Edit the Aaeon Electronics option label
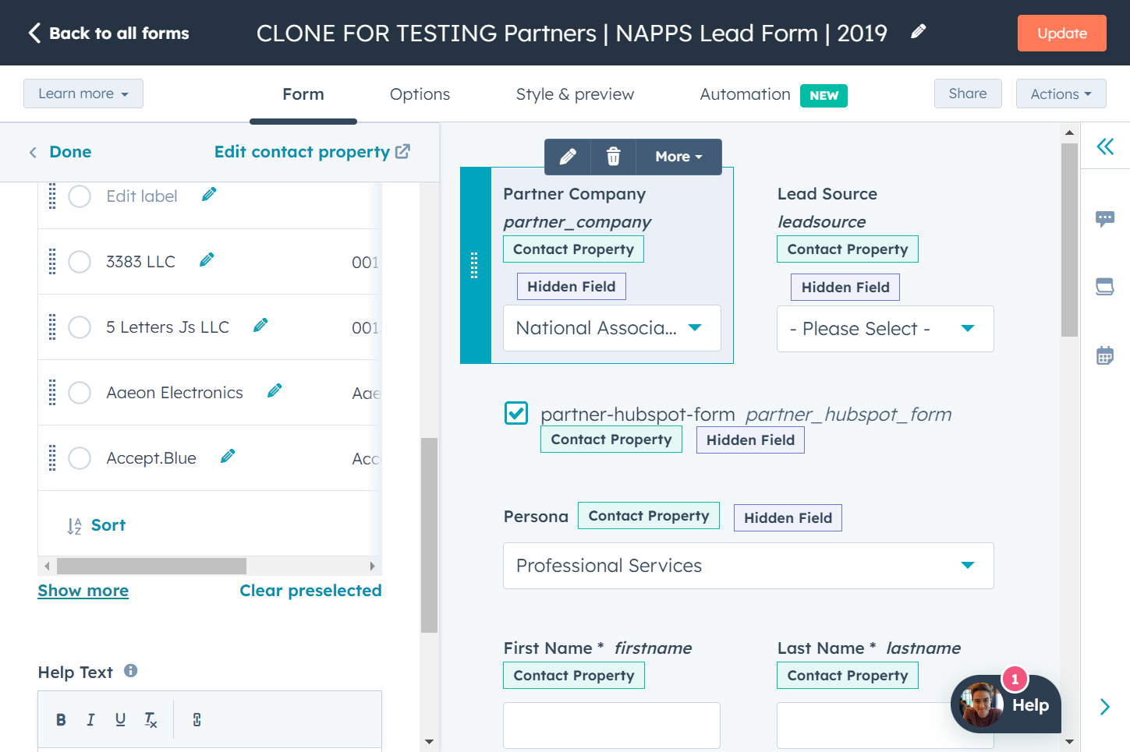Viewport: 1130px width, 752px height. coord(275,390)
